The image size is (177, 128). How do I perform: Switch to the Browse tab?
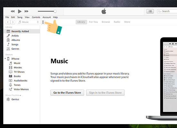pos(106,22)
